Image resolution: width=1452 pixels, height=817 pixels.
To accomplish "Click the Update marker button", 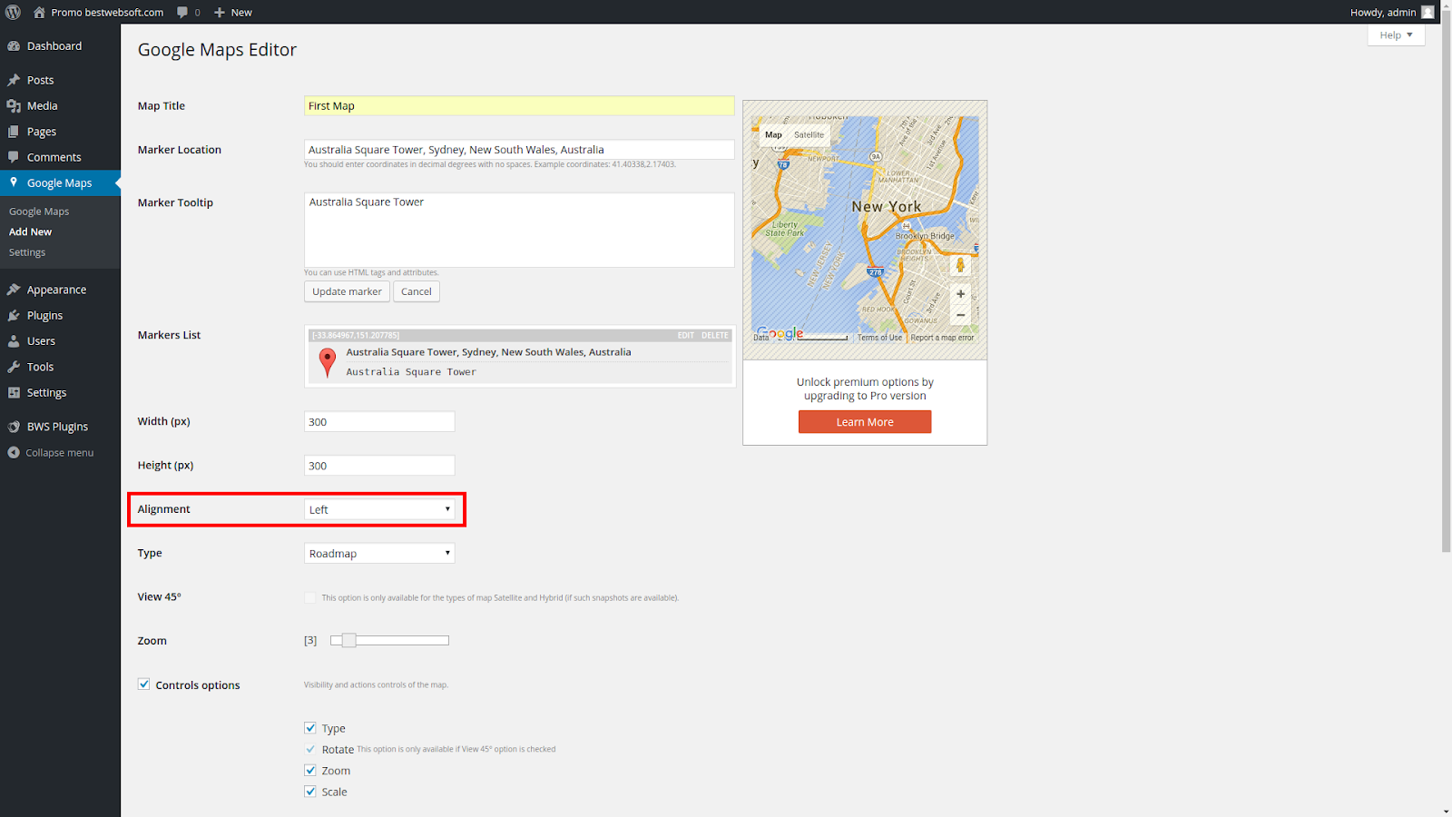I will [x=347, y=291].
